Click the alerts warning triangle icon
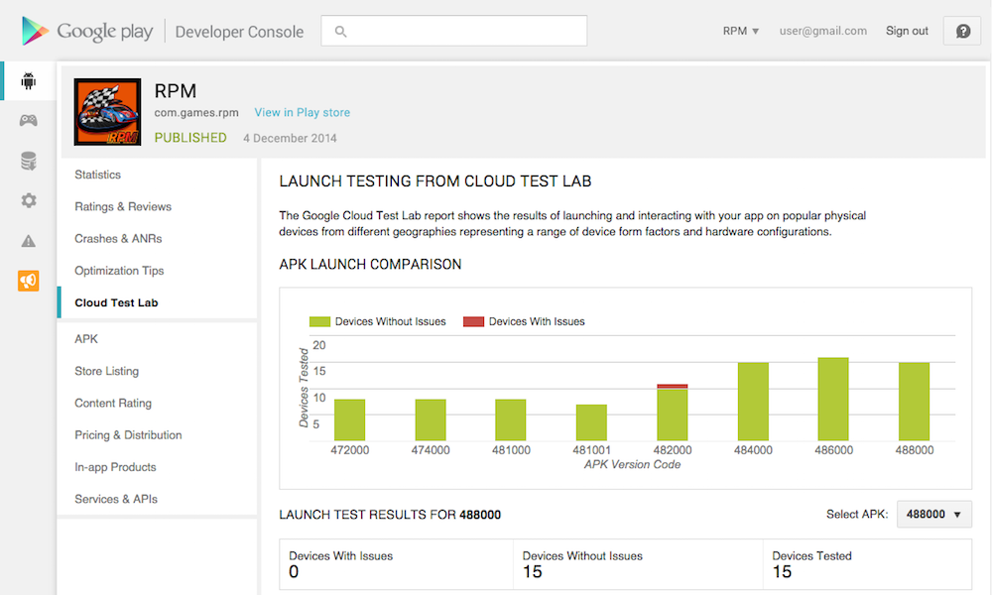This screenshot has width=992, height=595. coord(28,241)
